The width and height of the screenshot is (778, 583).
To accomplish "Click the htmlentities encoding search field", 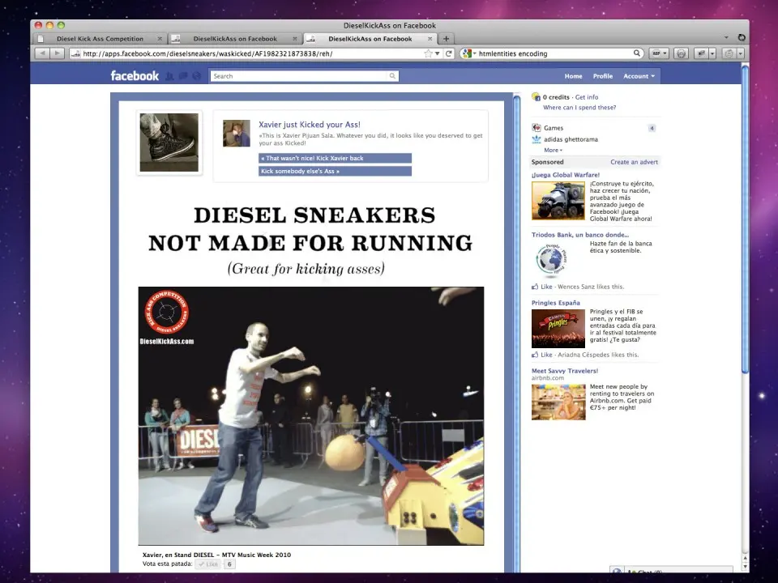I will coord(554,53).
